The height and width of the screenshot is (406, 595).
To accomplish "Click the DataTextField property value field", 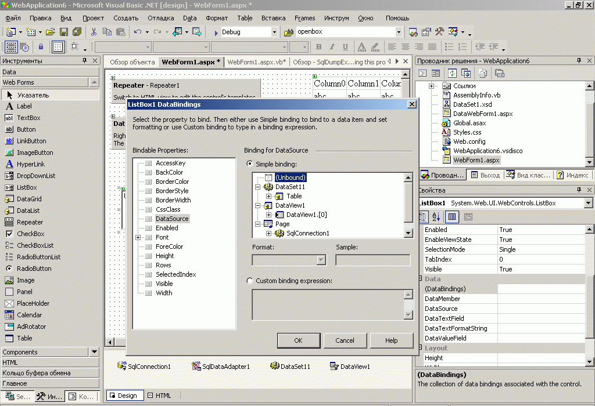I will [x=541, y=318].
